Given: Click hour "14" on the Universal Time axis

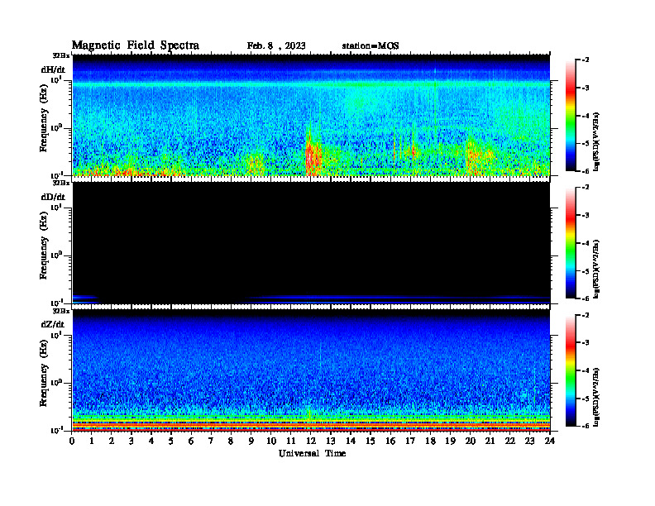Looking at the screenshot, I should [351, 441].
